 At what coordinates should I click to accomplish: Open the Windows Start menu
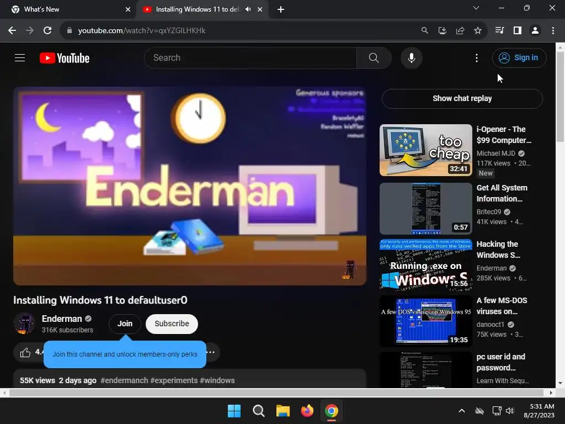[234, 411]
